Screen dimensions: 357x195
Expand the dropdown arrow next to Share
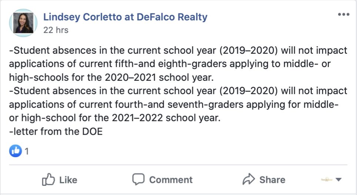[338, 179]
